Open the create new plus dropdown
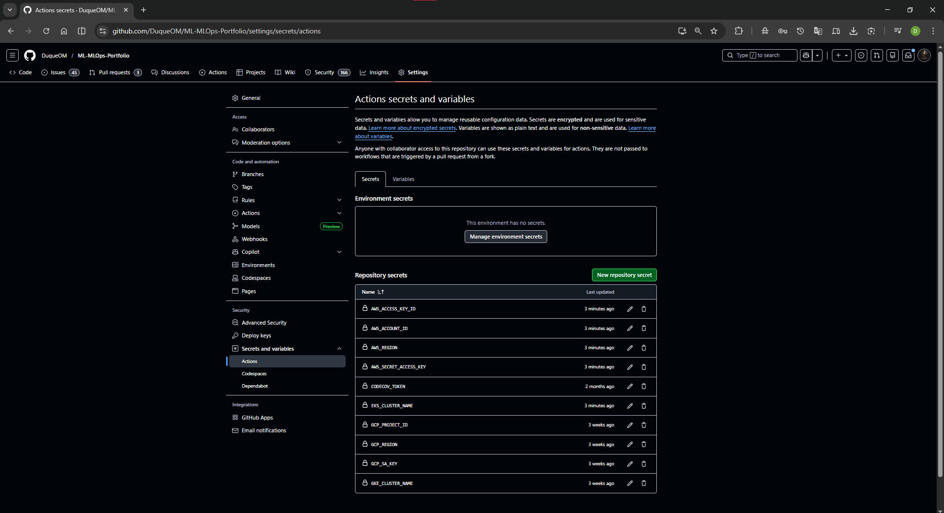 tap(841, 56)
